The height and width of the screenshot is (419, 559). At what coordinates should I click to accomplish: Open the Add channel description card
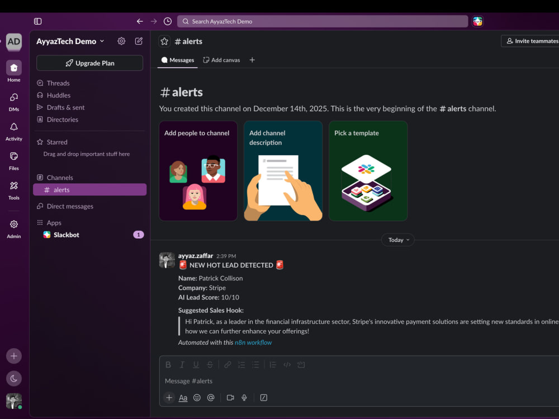tap(283, 171)
